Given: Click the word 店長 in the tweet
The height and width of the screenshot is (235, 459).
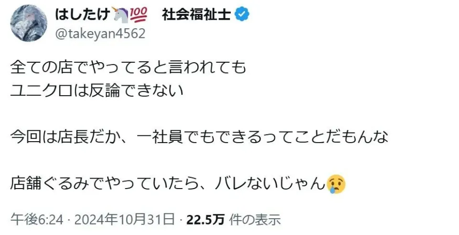Looking at the screenshot, I should tap(73, 137).
